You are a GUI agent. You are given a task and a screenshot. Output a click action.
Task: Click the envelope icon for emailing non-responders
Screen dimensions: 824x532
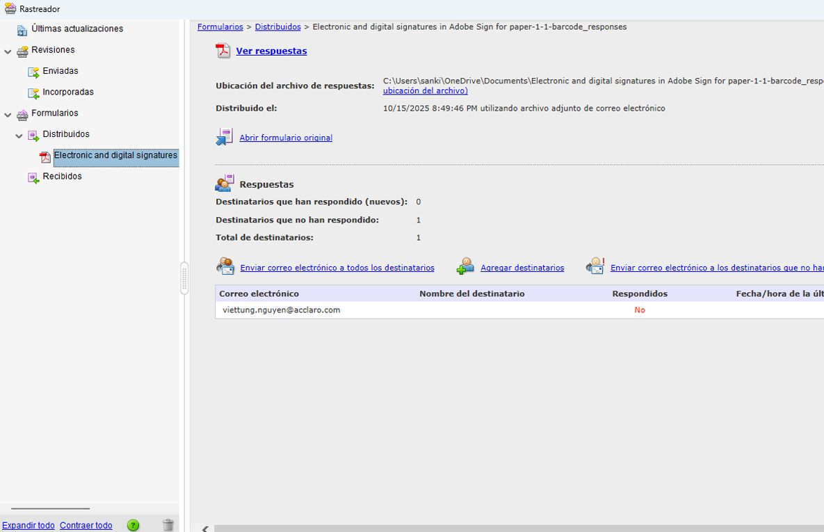pos(595,264)
